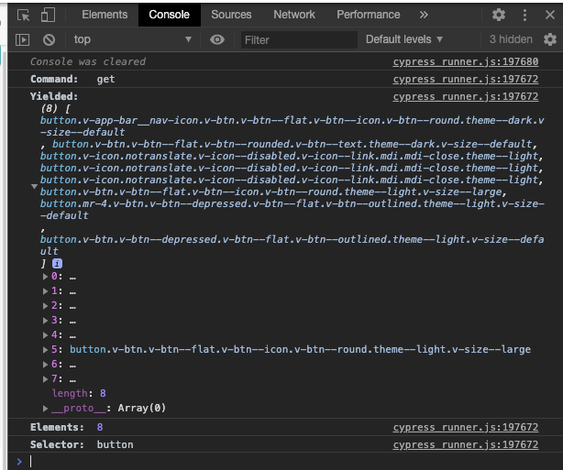Clear the console
Image resolution: width=563 pixels, height=470 pixels.
49,39
